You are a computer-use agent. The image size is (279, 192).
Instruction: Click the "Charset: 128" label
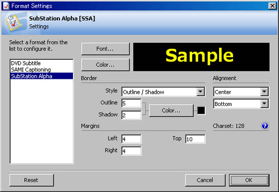click(228, 126)
